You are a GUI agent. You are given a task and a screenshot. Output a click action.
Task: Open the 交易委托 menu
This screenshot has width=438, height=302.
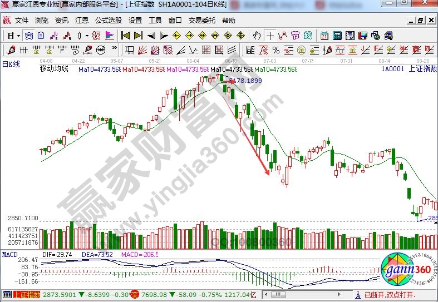click(201, 21)
